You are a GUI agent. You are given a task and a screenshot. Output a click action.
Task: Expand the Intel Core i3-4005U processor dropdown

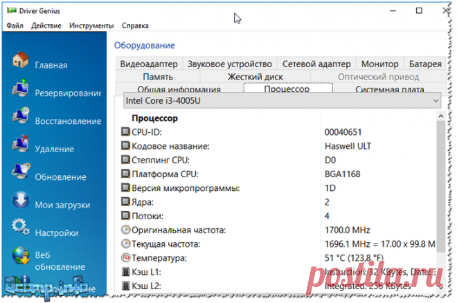click(435, 102)
